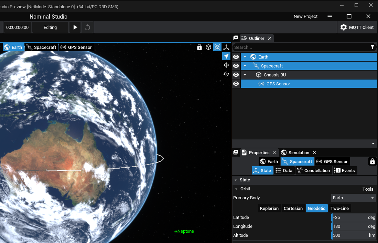Screen dimensions: 378x243
Task: Select the Keplerian orbit tab
Action: pyautogui.click(x=269, y=208)
